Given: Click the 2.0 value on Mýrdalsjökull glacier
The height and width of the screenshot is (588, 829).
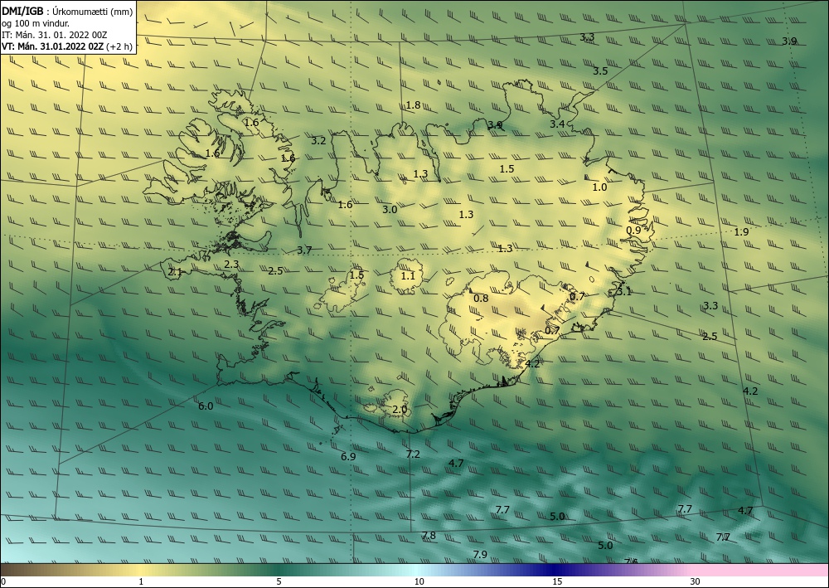Looking at the screenshot, I should [400, 409].
